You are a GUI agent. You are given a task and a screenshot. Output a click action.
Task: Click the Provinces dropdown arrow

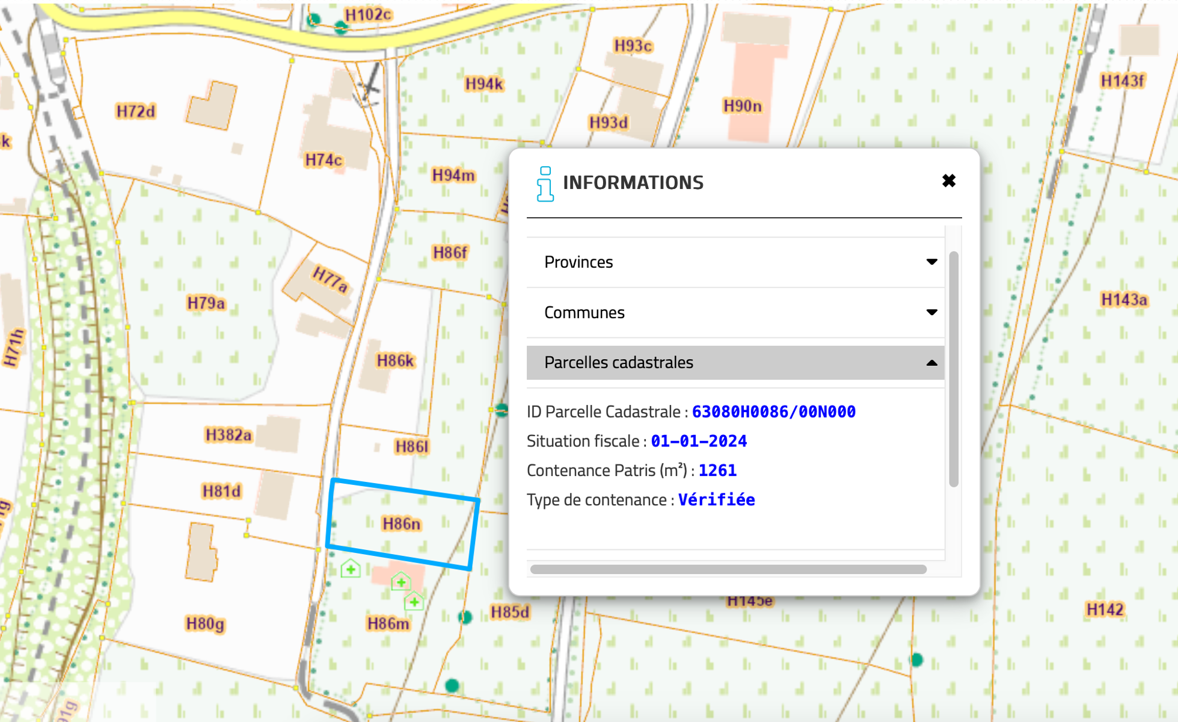931,262
